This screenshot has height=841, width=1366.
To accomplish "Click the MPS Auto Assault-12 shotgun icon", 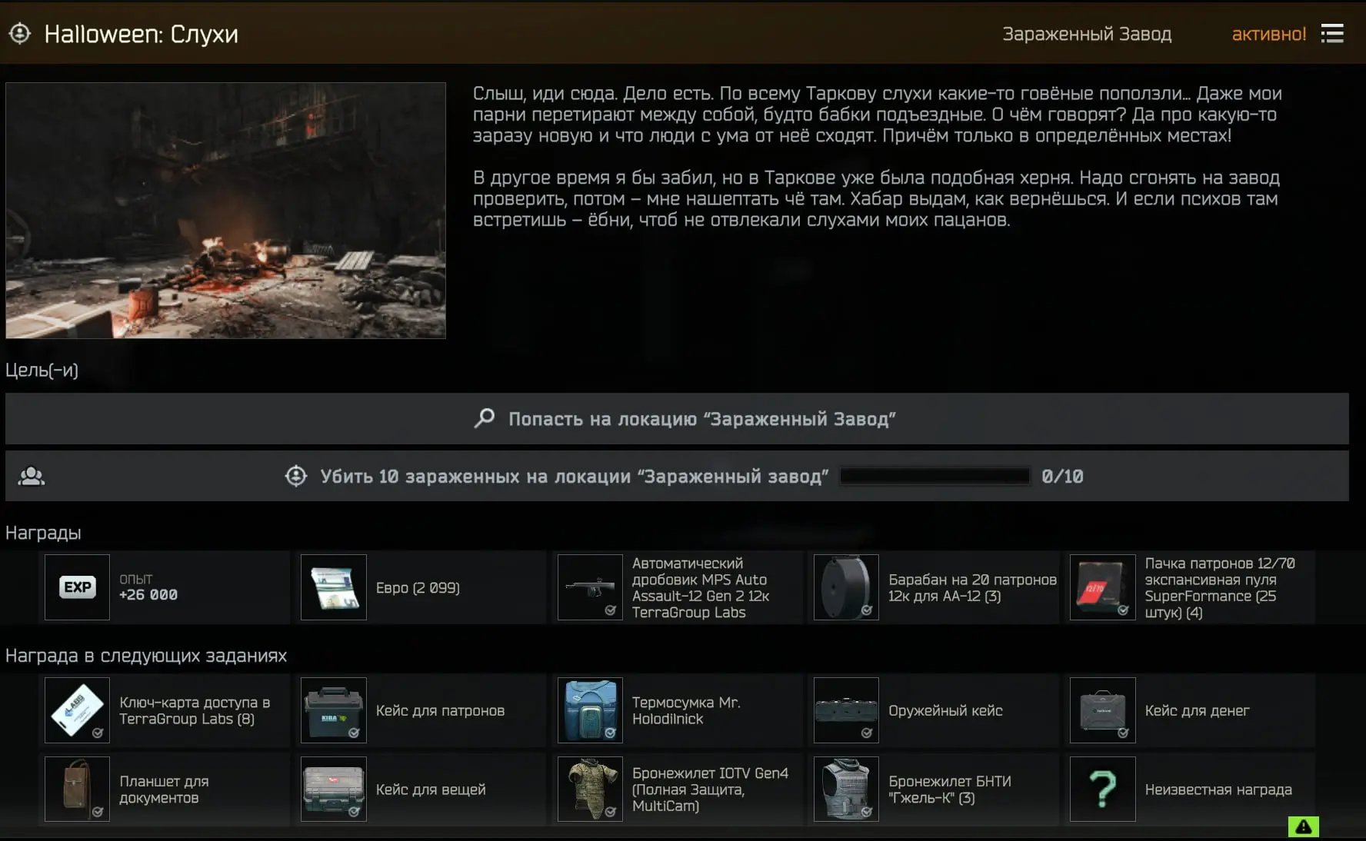I will click(x=590, y=587).
